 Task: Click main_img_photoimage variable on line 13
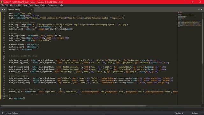(19, 27)
